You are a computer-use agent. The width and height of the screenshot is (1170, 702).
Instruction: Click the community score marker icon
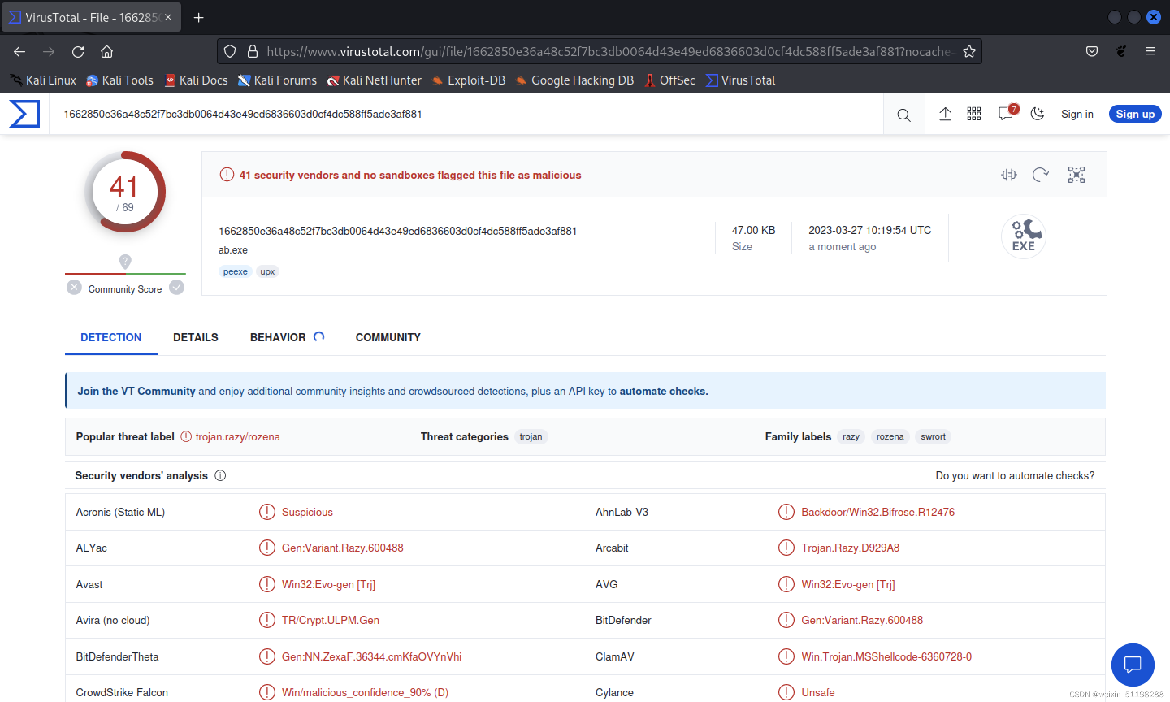click(x=125, y=262)
